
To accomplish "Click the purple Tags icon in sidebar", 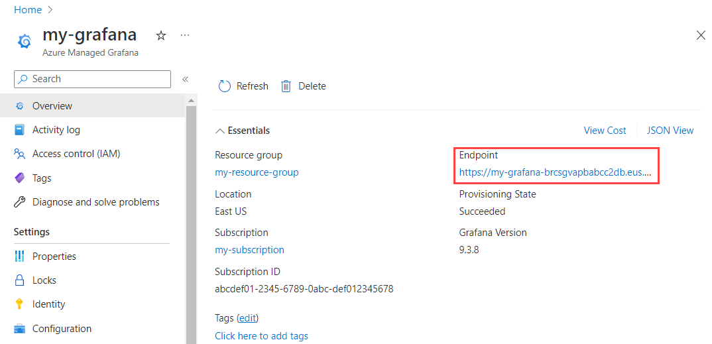I will pos(19,178).
